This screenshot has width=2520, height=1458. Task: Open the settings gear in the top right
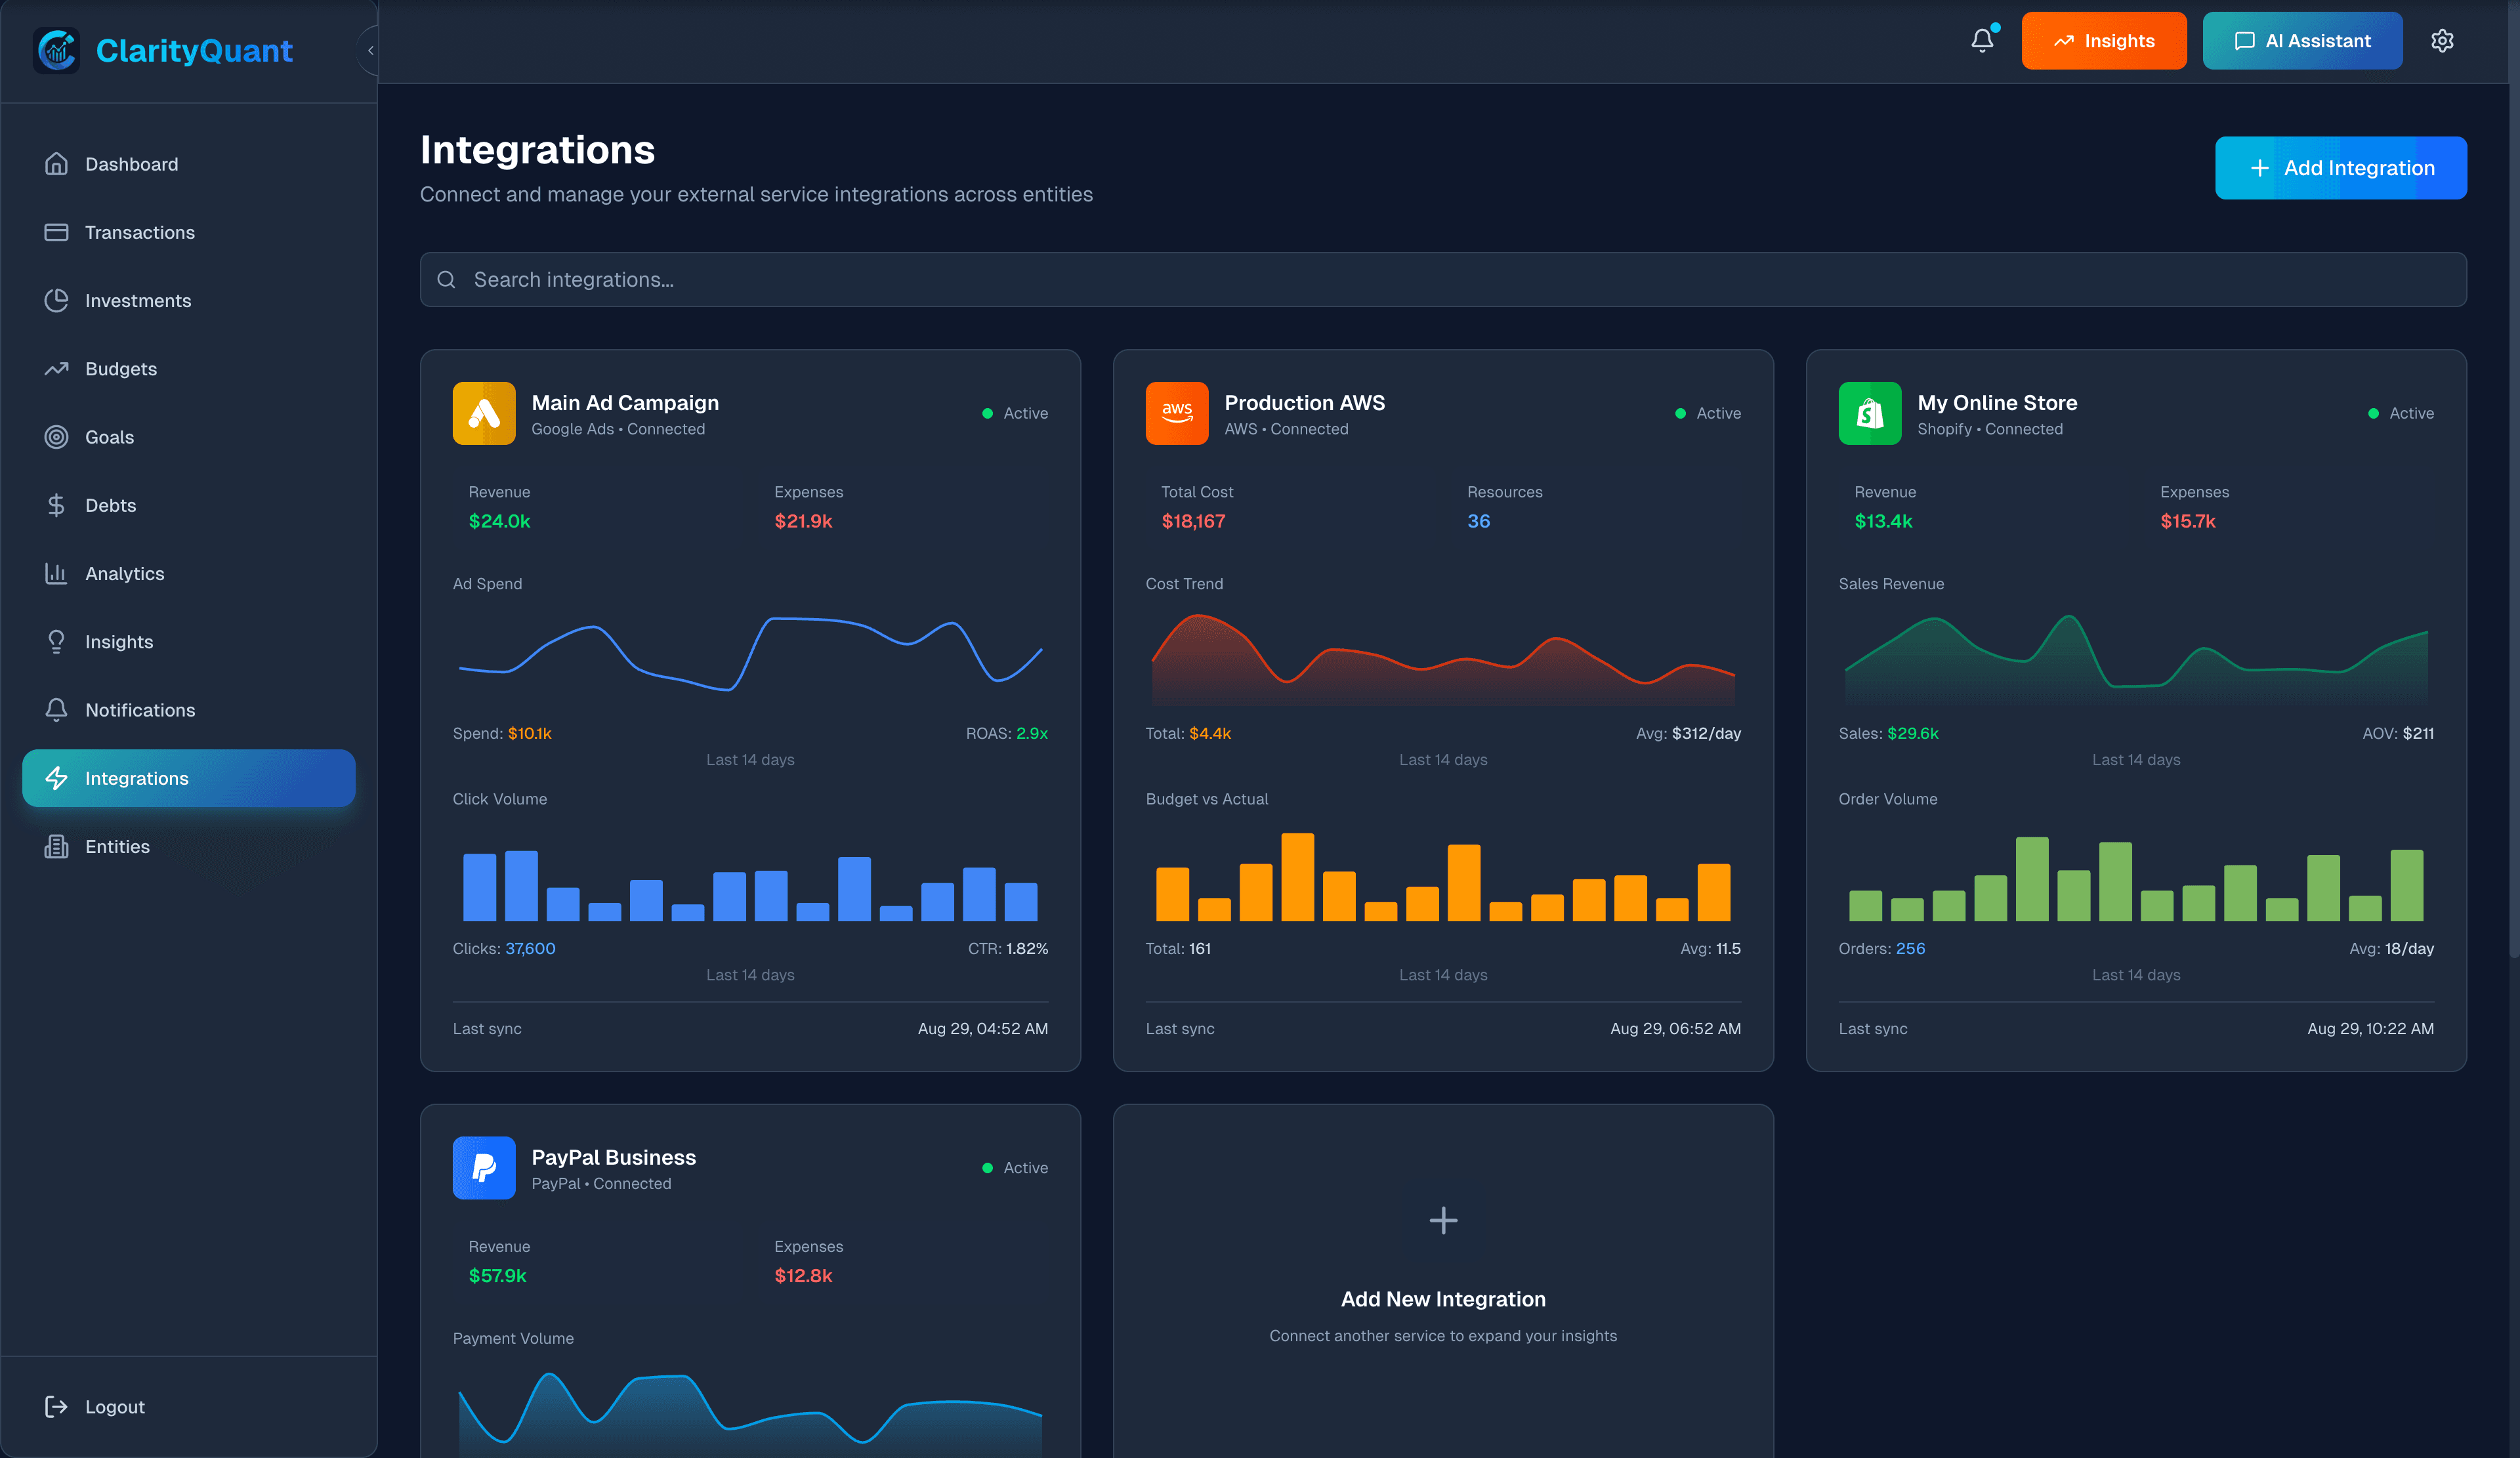pos(2442,40)
